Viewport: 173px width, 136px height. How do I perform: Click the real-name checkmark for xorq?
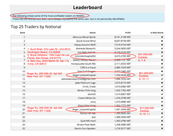[162, 102]
